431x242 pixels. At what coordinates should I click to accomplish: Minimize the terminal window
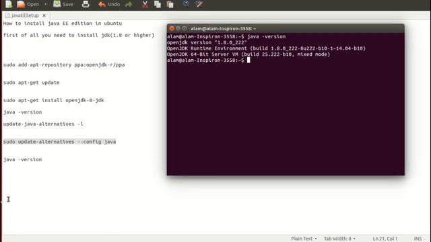point(178,28)
